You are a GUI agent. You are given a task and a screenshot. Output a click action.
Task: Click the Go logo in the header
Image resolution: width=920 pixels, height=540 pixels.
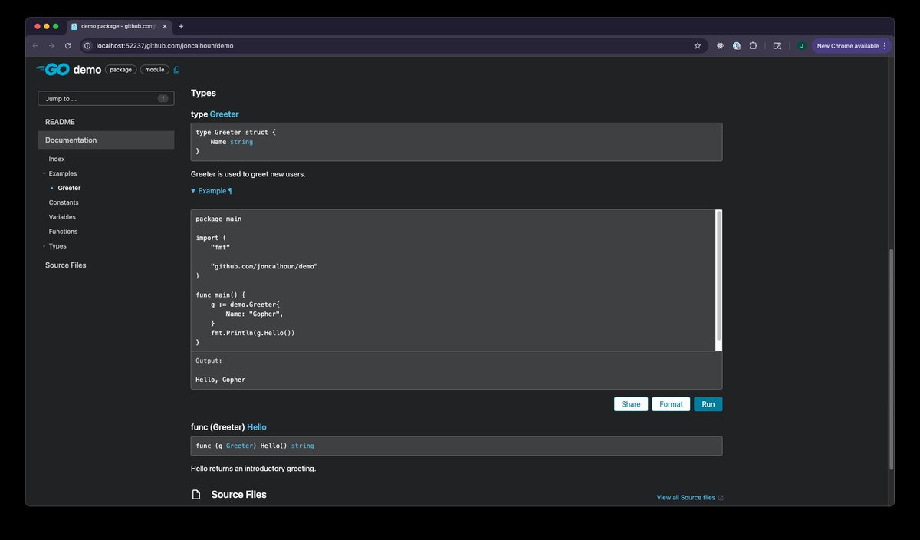tap(53, 69)
